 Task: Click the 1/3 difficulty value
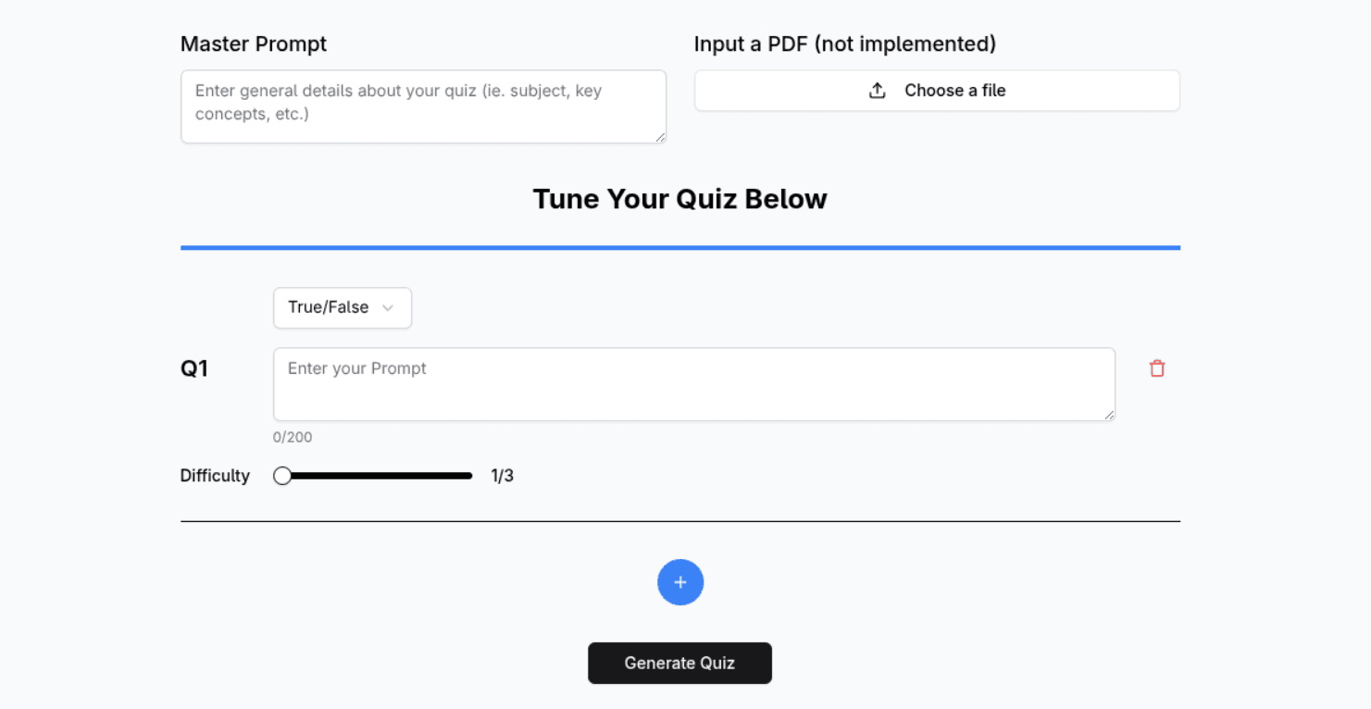(x=502, y=476)
